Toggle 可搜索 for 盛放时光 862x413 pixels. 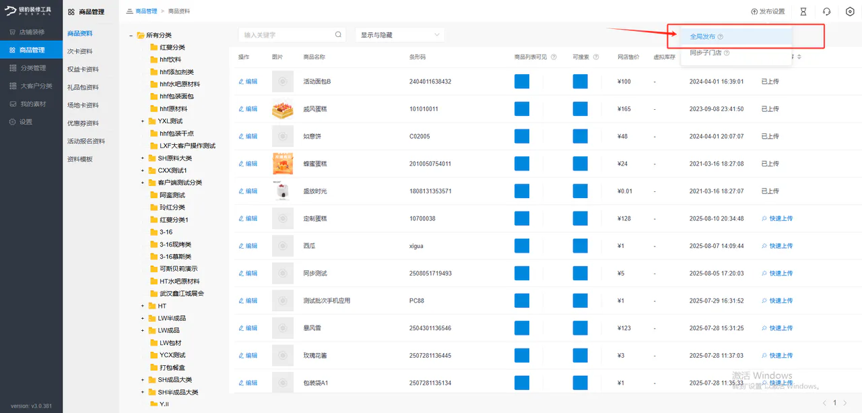pyautogui.click(x=581, y=191)
